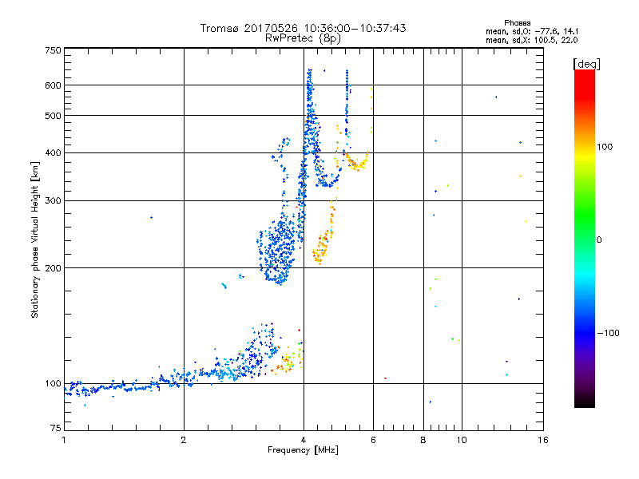Click the colorbar tick label '100'
Image resolution: width=639 pixels, height=479 pixels.
click(x=605, y=147)
